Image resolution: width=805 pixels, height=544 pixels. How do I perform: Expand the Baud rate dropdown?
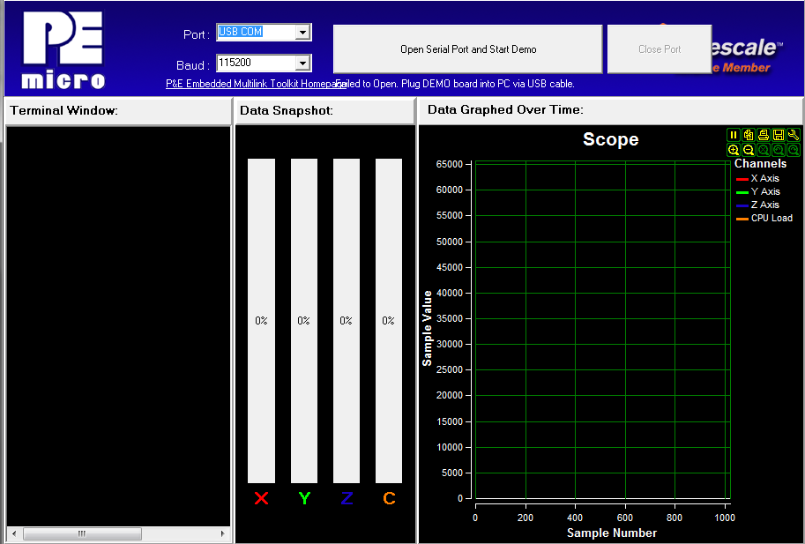(x=302, y=63)
